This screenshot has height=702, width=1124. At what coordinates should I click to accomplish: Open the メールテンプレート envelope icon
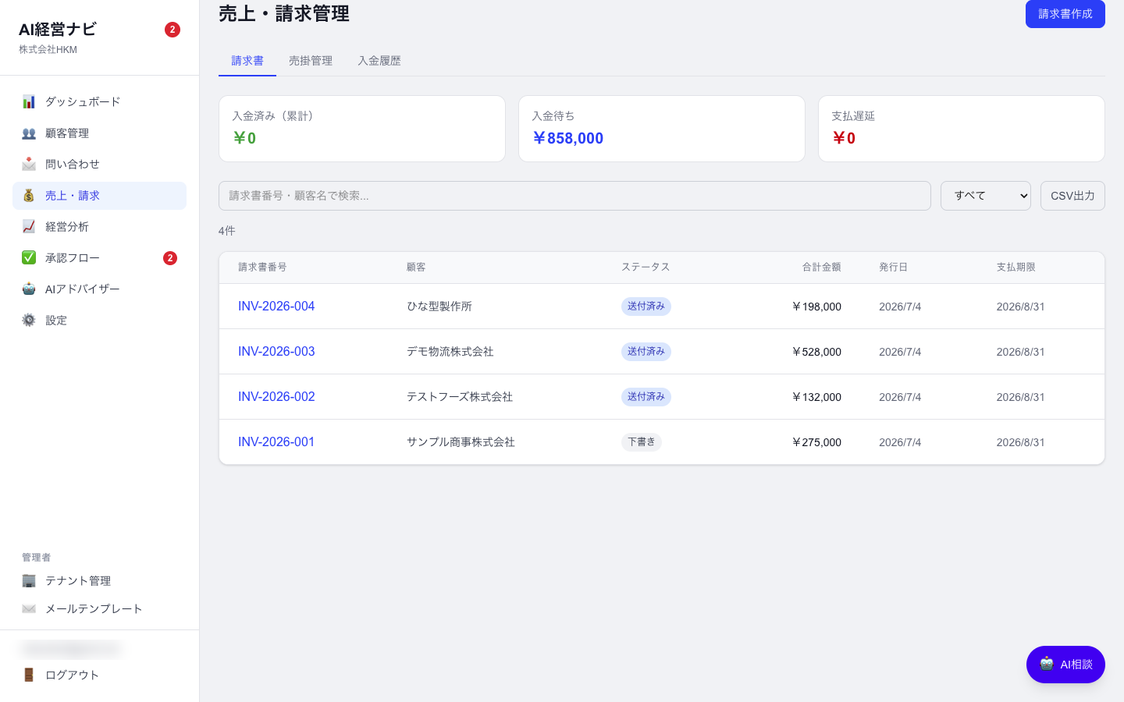point(29,608)
